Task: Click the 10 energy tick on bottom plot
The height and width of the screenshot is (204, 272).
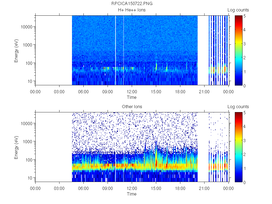Action: click(x=30, y=178)
